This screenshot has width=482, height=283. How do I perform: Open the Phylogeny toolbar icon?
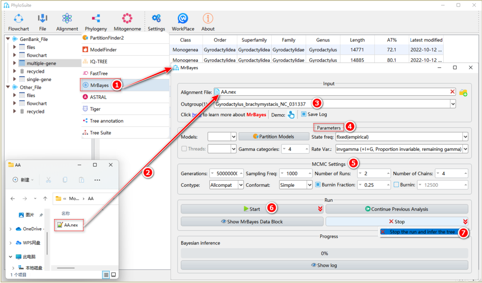click(96, 18)
